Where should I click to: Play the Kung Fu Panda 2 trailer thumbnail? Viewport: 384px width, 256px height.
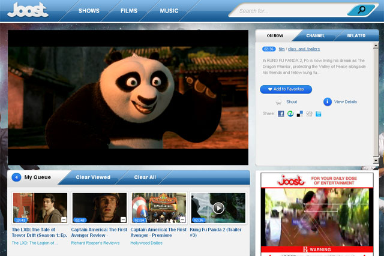tap(218, 208)
